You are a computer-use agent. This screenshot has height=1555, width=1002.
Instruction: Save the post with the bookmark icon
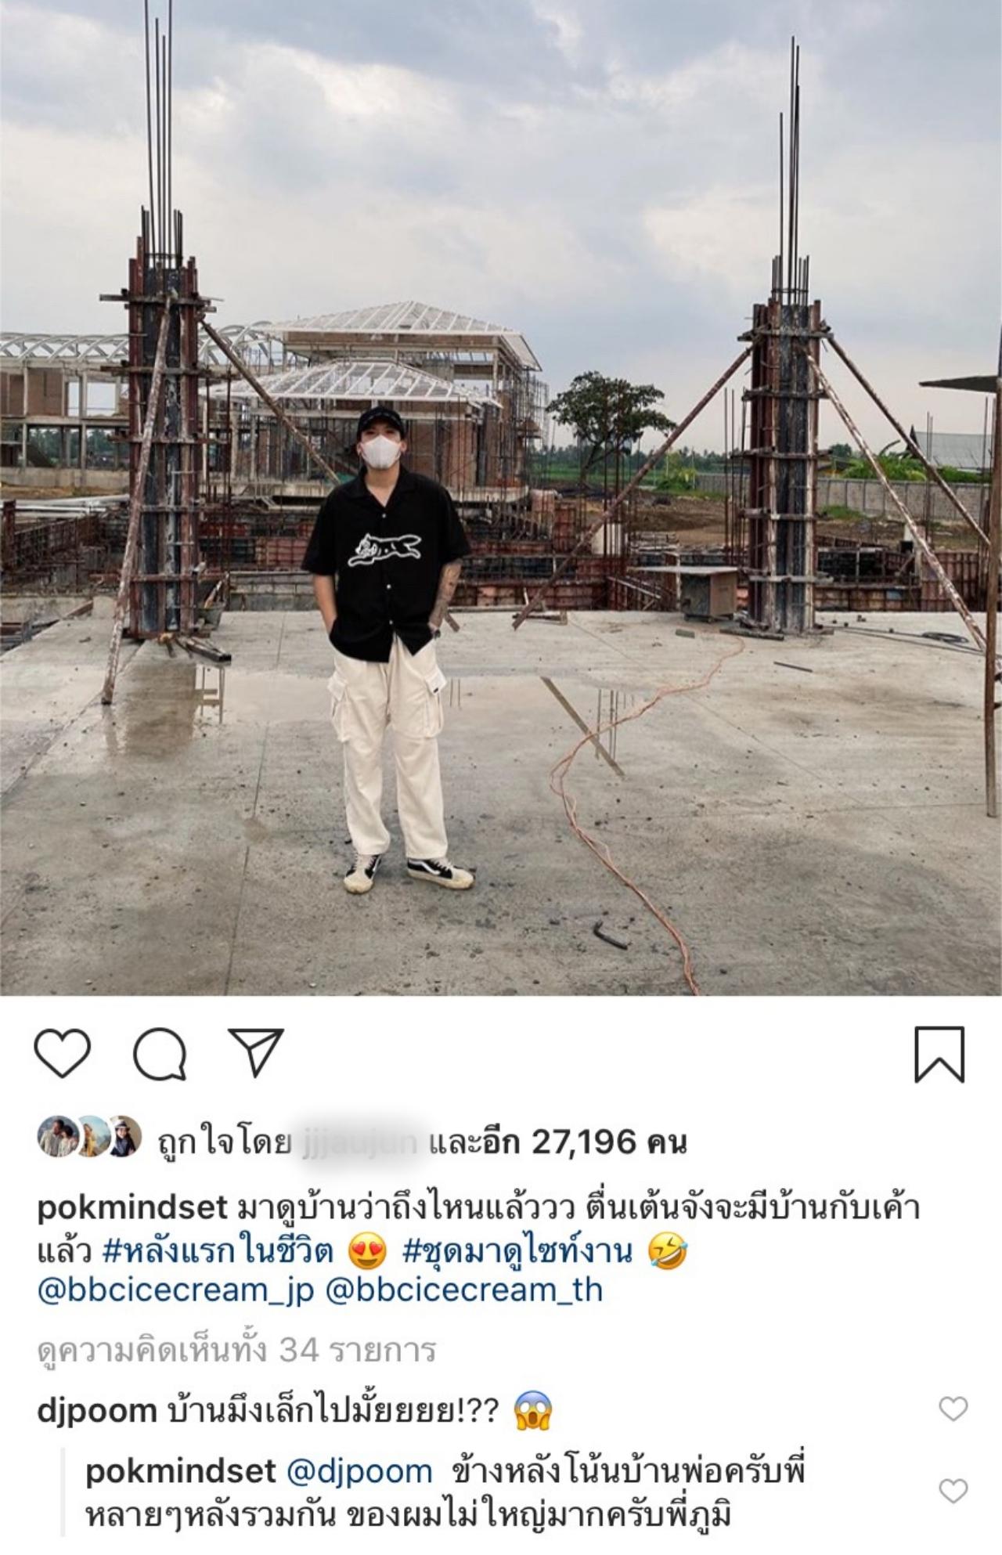(x=939, y=1055)
